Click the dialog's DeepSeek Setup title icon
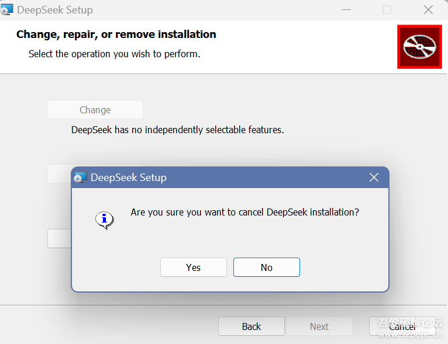448x344 pixels. coord(80,178)
